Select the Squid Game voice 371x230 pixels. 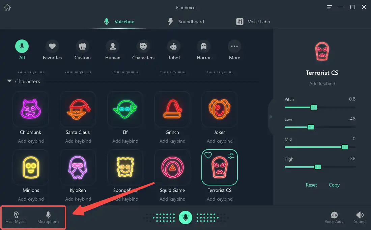172,167
